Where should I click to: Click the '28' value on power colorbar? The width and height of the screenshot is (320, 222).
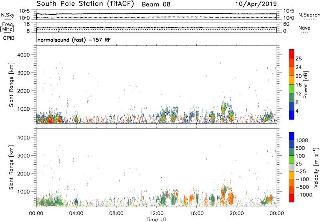click(298, 59)
